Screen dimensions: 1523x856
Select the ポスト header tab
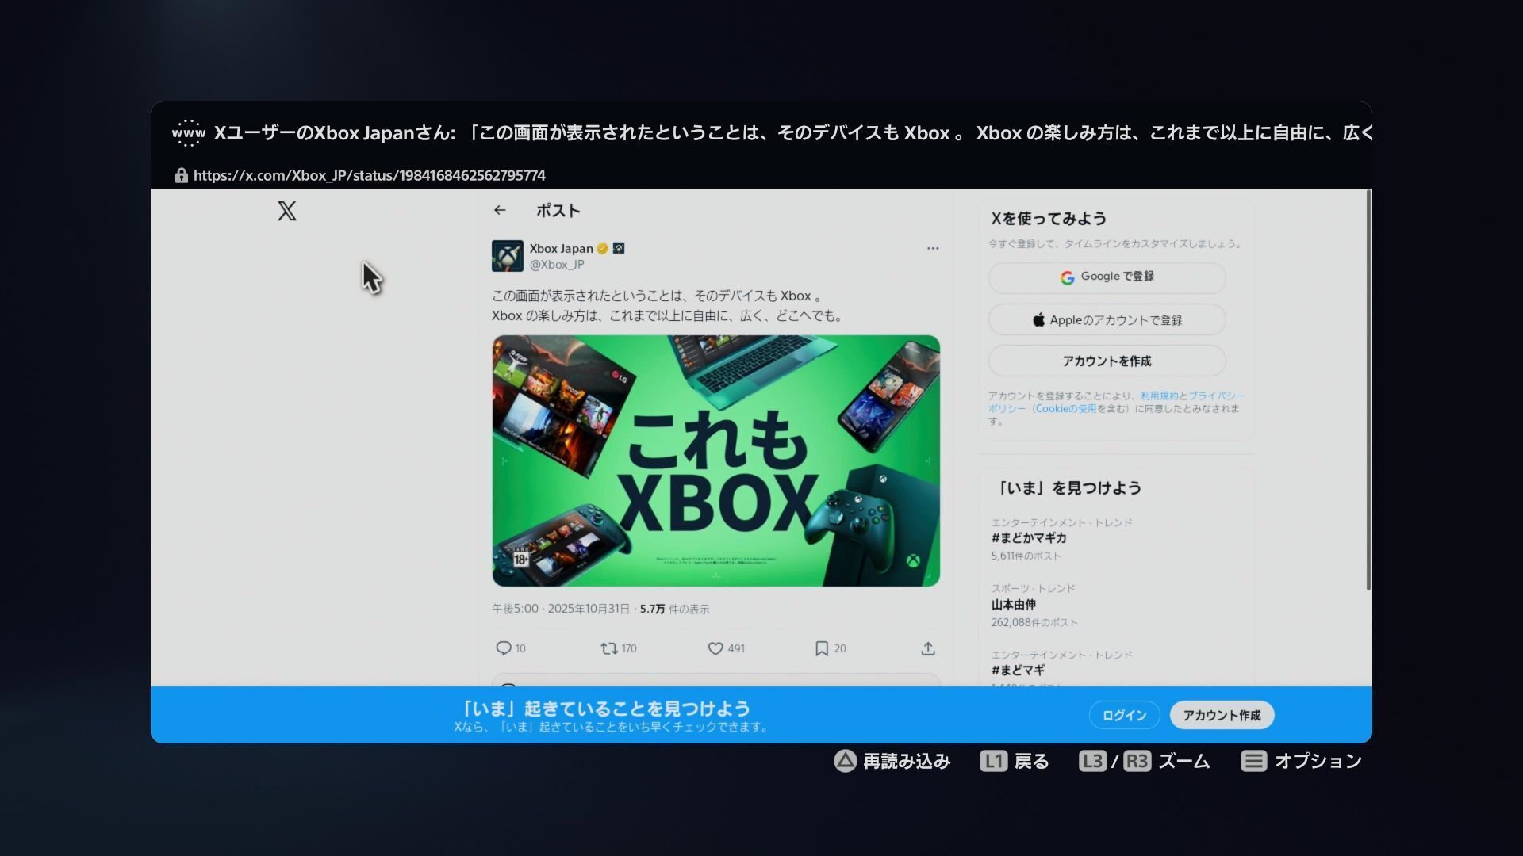(558, 210)
